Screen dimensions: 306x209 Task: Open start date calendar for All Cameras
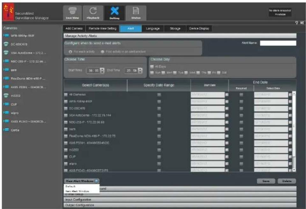coord(227,95)
